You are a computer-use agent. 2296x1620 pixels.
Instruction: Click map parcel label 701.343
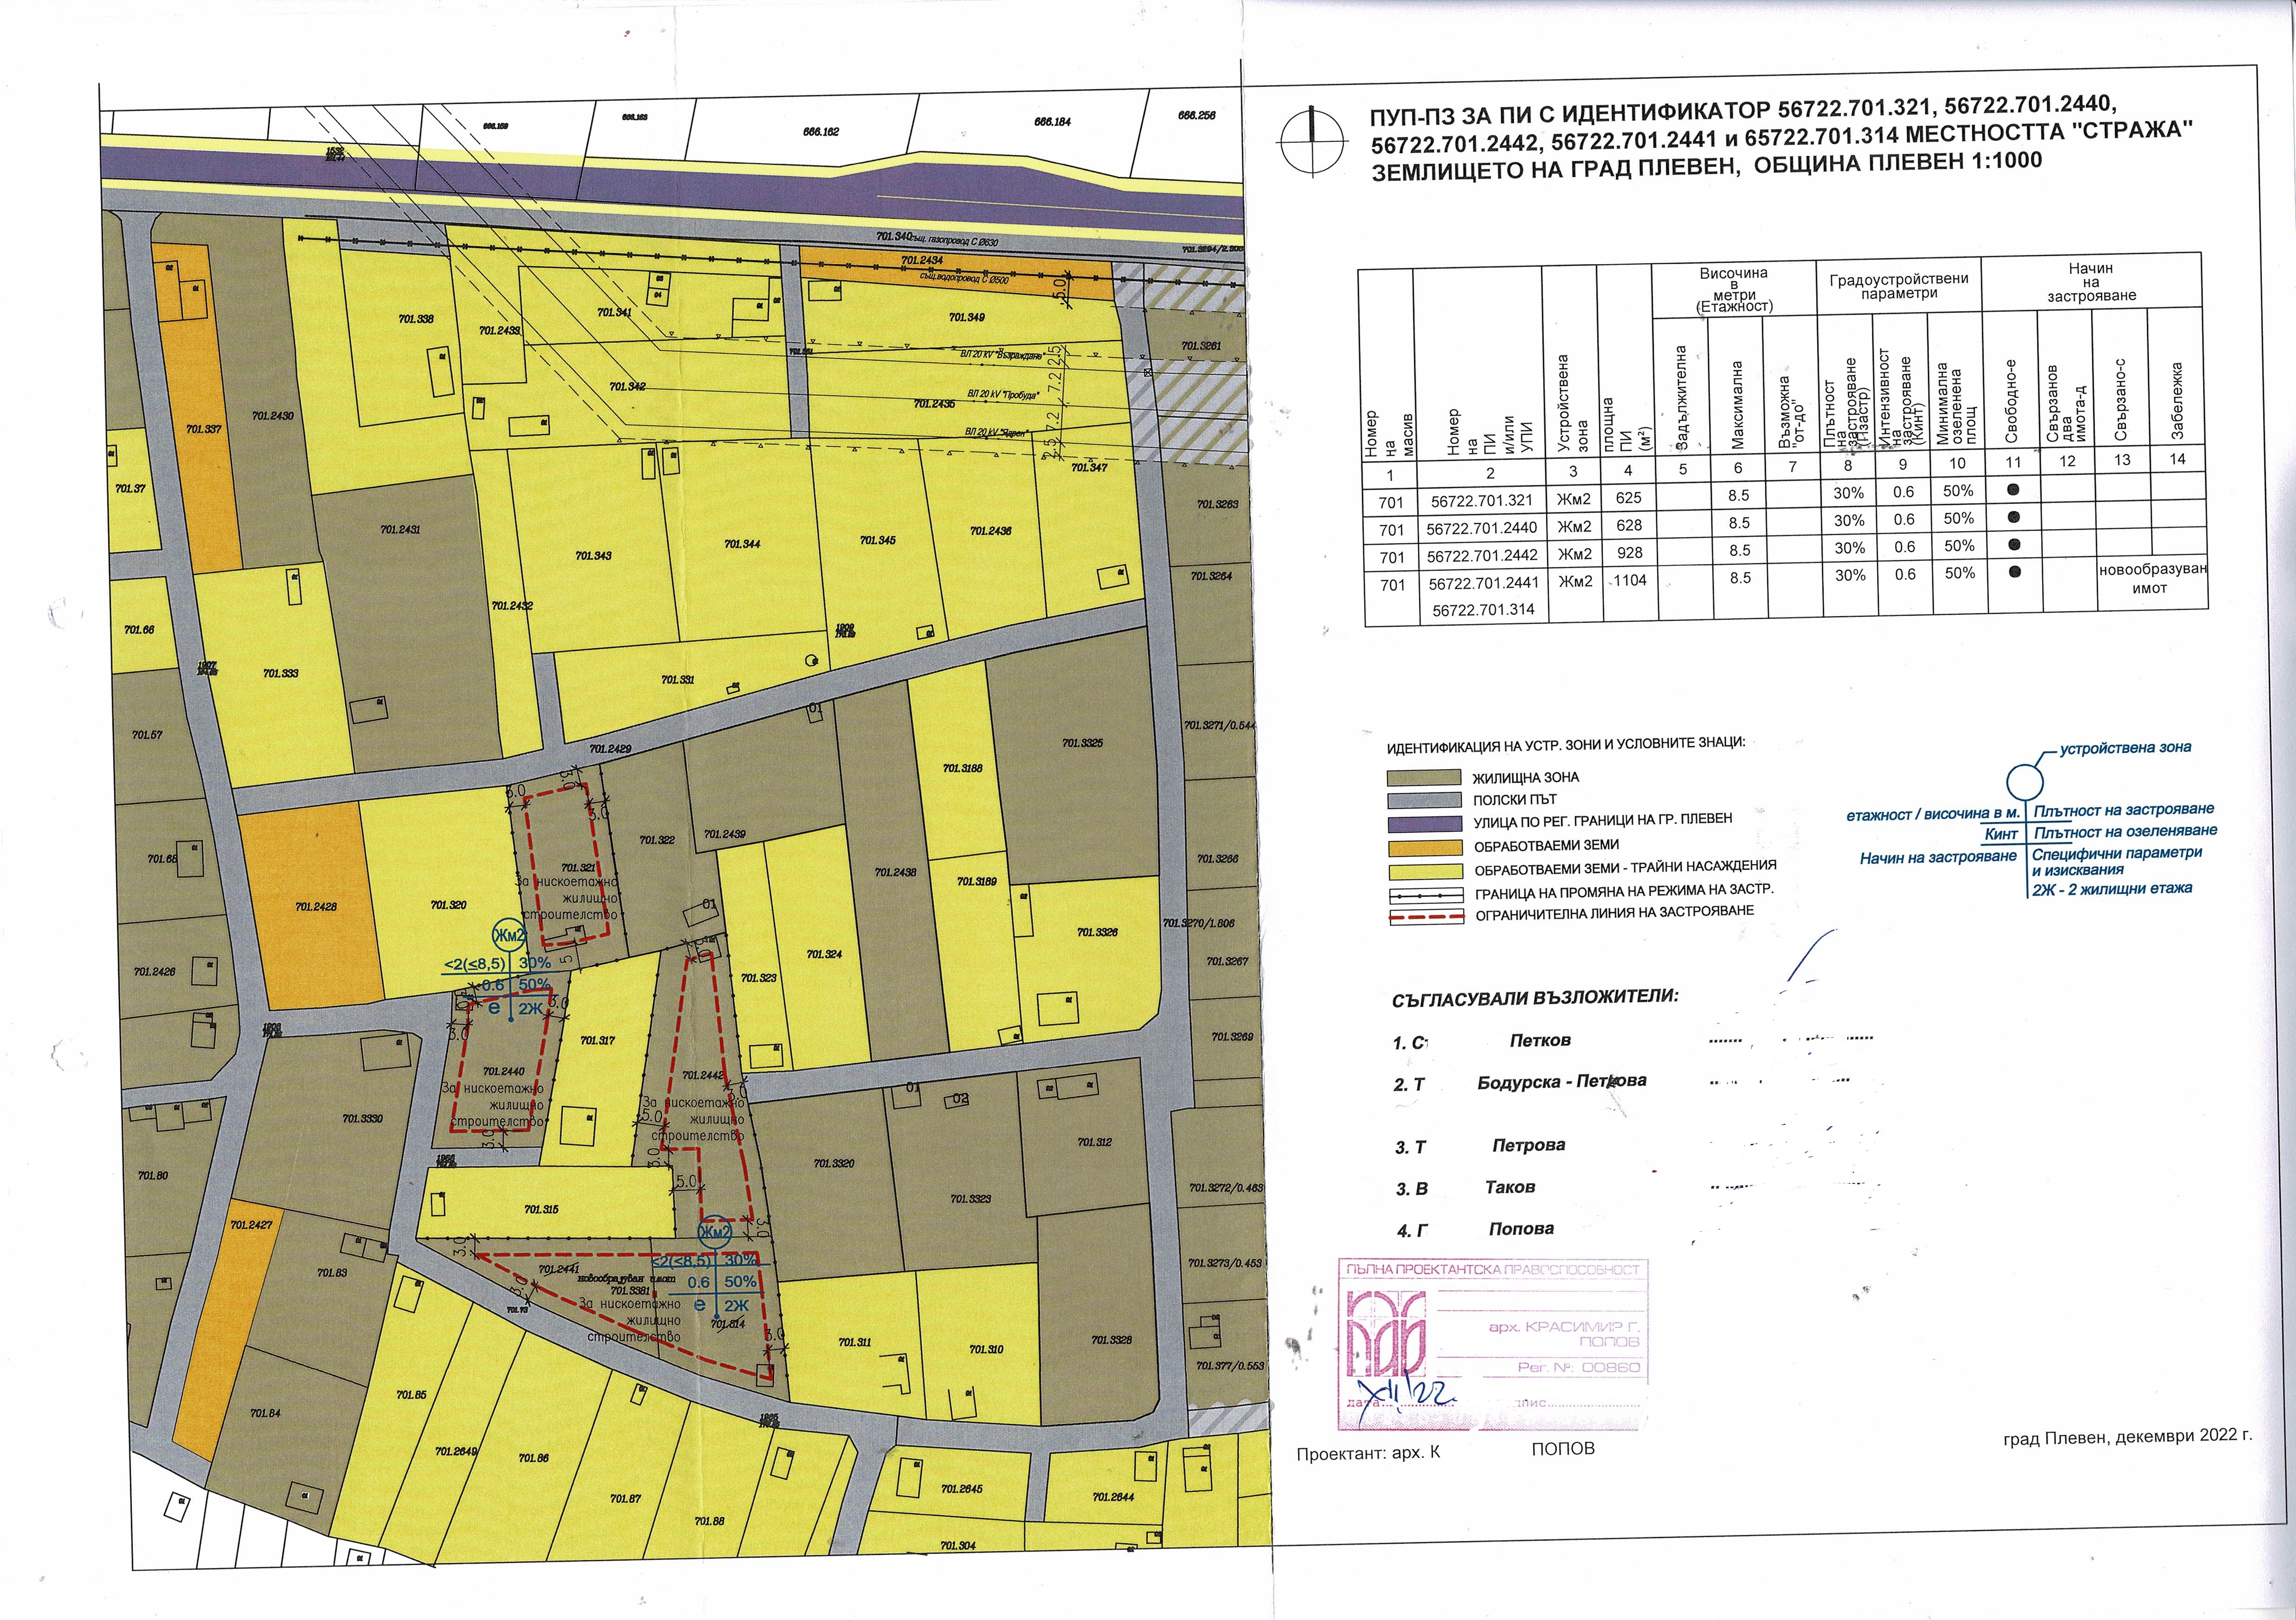tap(593, 555)
